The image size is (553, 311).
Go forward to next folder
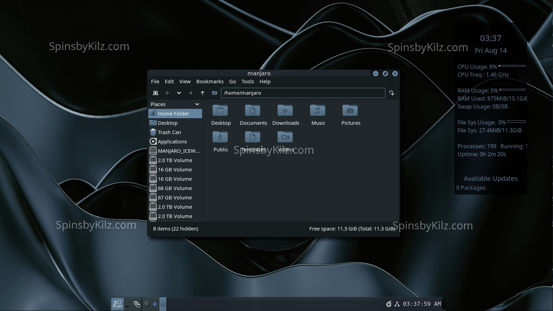point(190,93)
